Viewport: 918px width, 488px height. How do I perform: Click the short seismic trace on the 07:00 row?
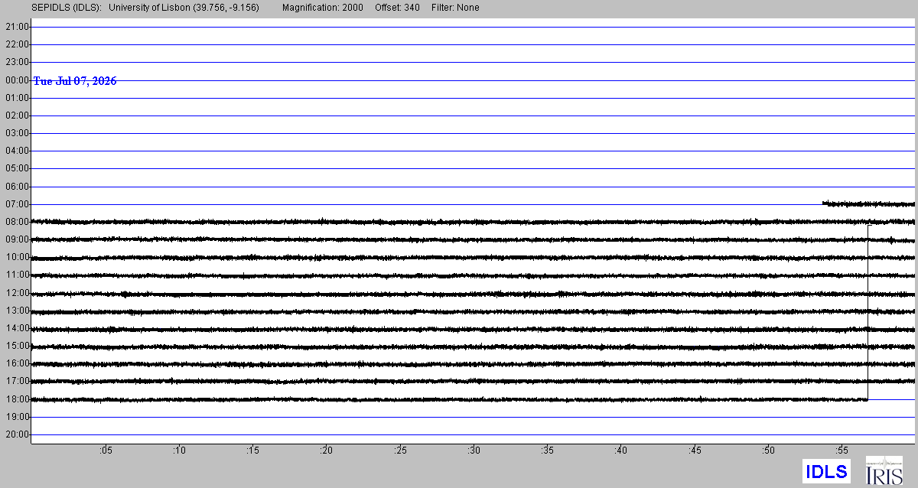click(869, 203)
